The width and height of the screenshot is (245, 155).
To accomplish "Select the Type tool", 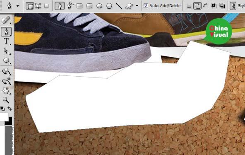I will pos(6,41).
